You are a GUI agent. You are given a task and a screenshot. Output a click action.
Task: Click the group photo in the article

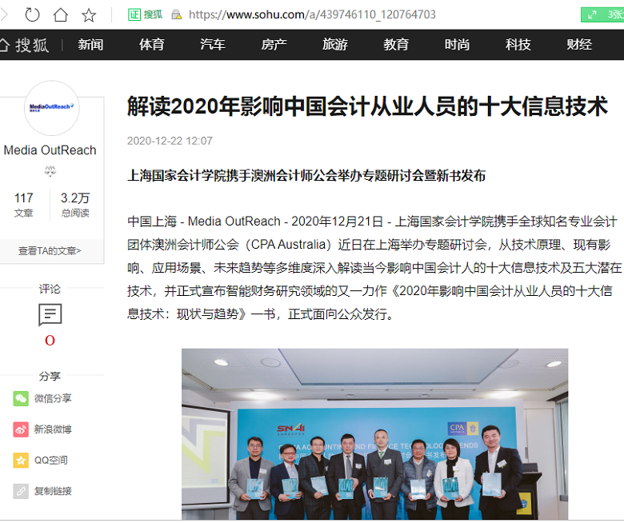point(374,434)
